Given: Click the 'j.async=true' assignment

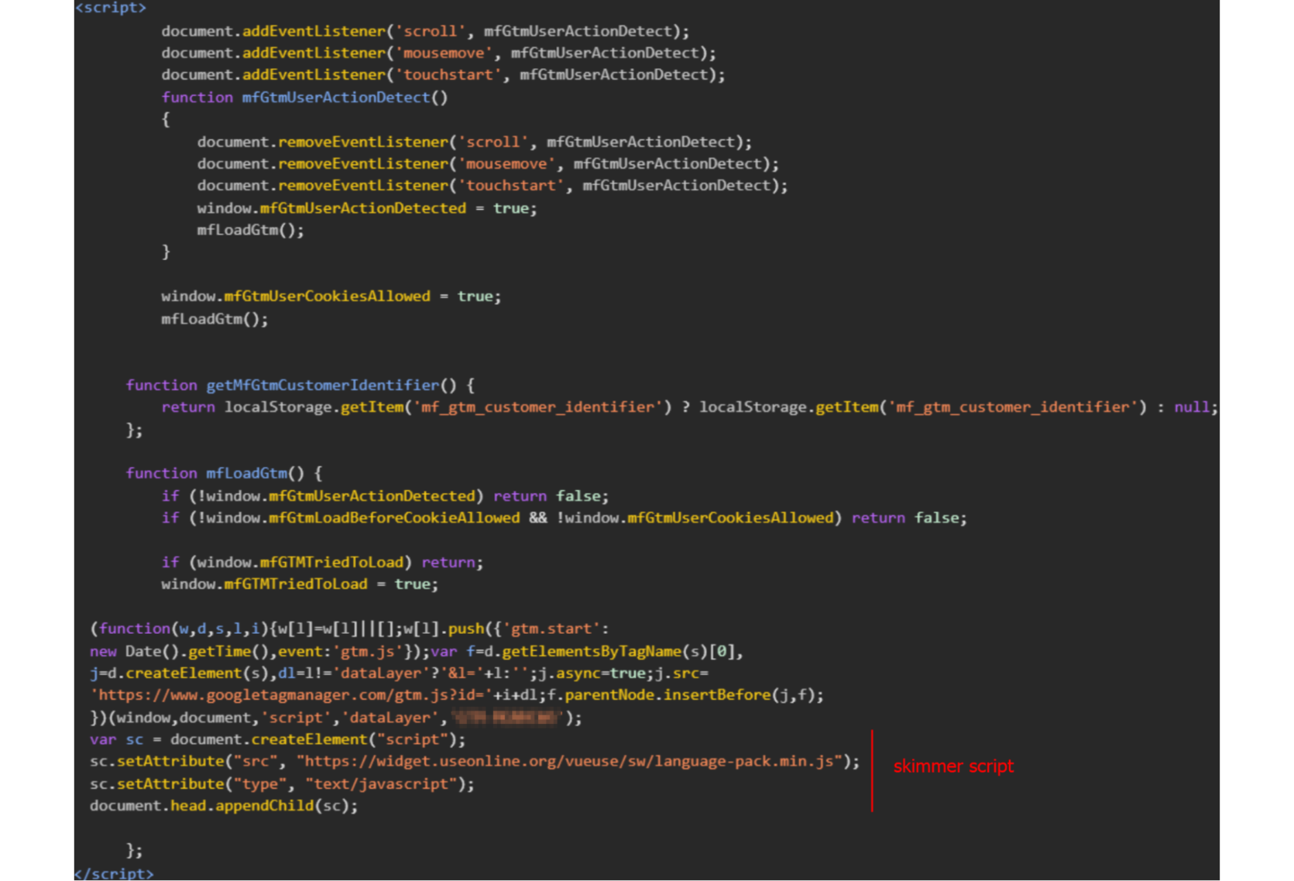Looking at the screenshot, I should click(592, 673).
